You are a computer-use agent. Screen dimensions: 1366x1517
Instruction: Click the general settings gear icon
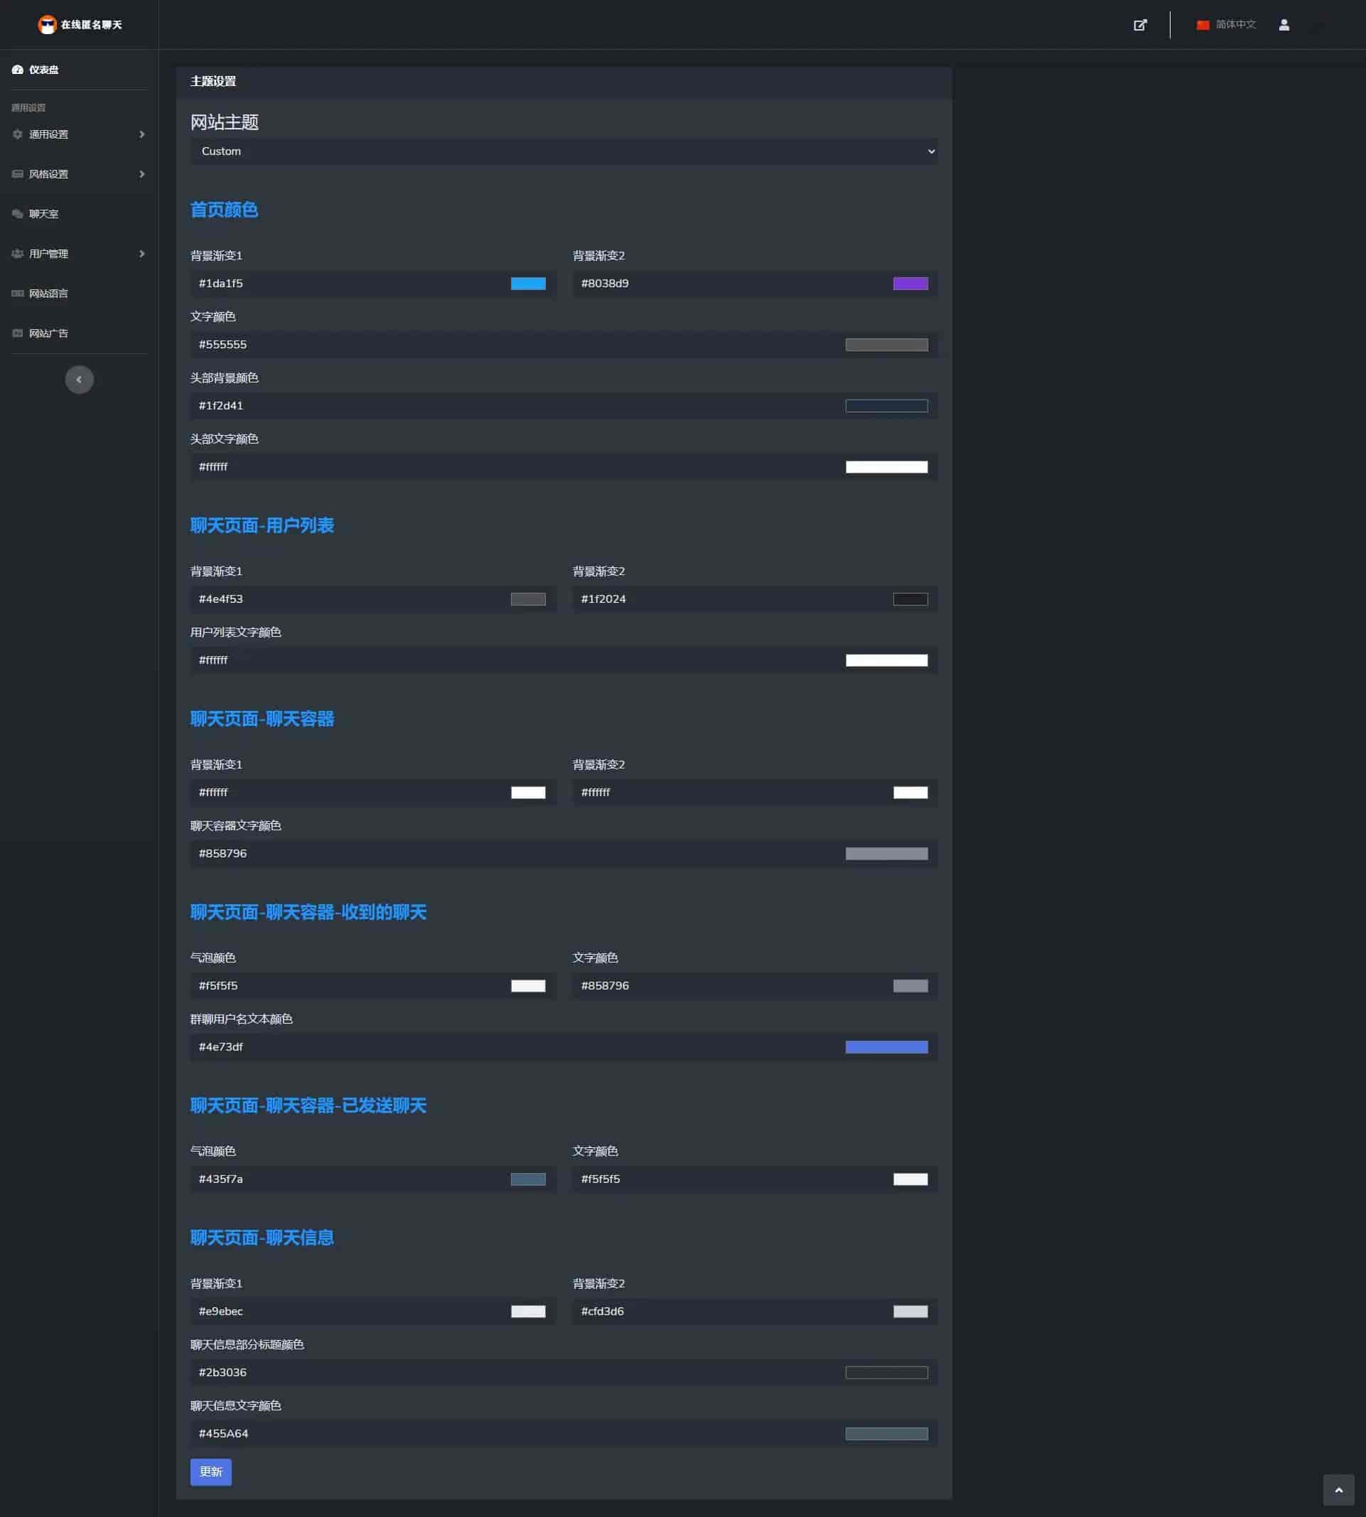(17, 134)
